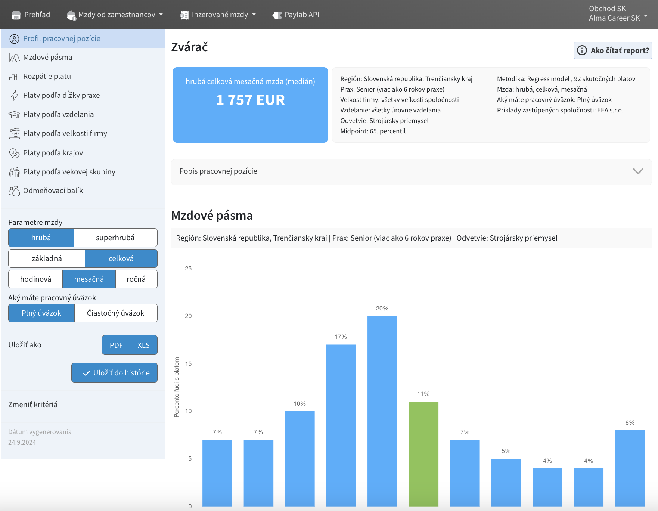Click the Mzdy od zamestnancov icon
The image size is (658, 511).
(71, 15)
